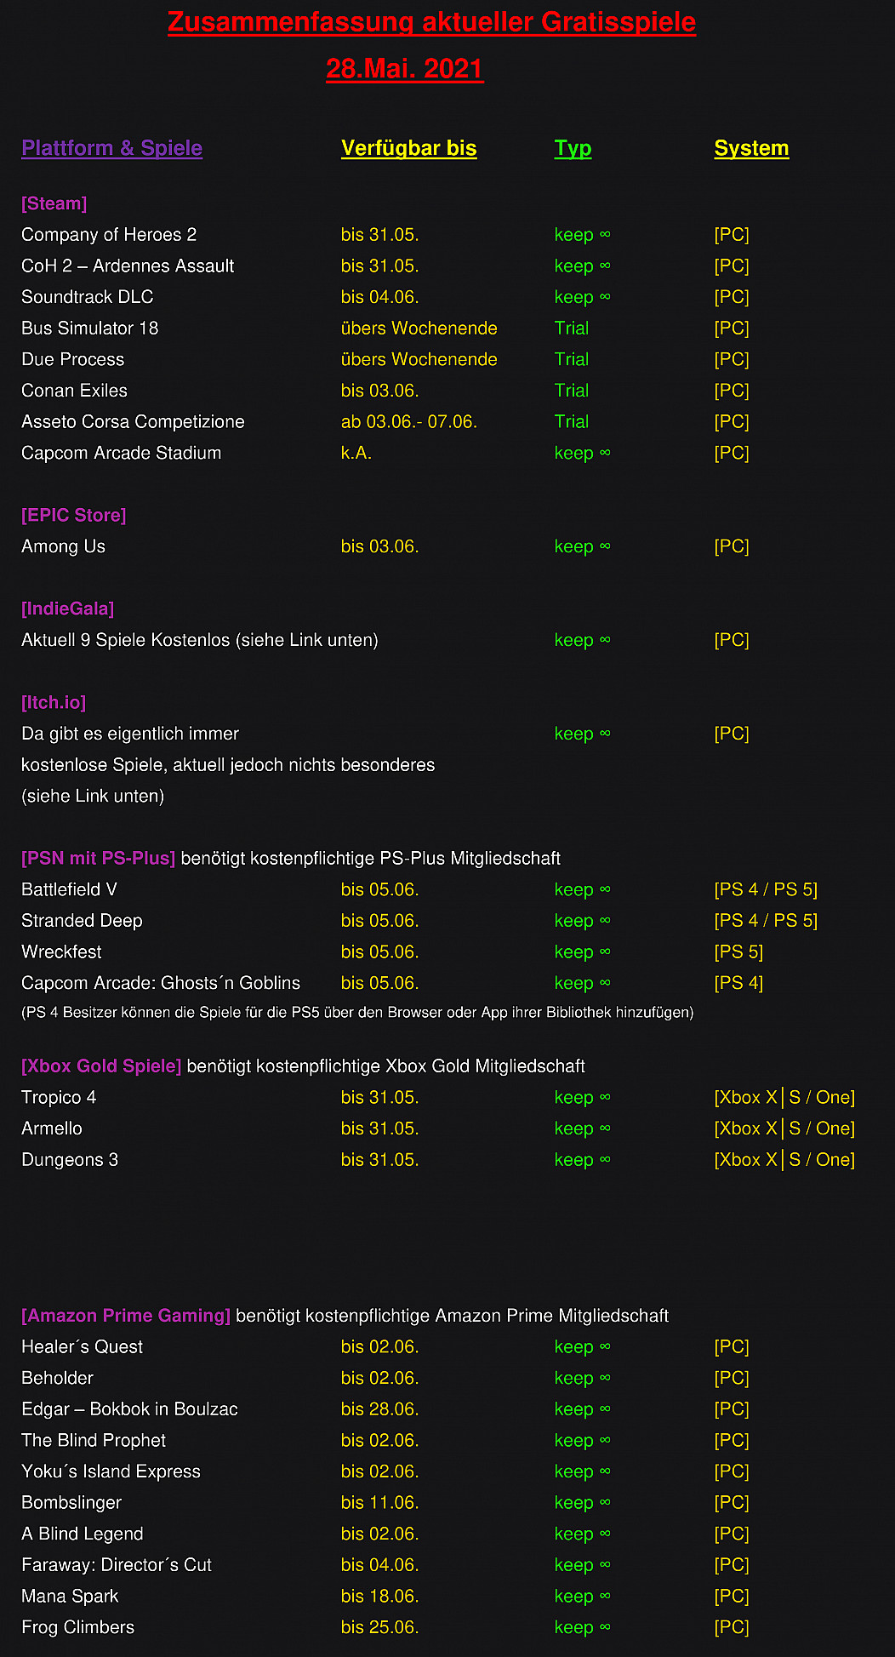Viewport: 895px width, 1657px height.
Task: Click the [Xbox Gold Spiele] heading
Action: (101, 1066)
